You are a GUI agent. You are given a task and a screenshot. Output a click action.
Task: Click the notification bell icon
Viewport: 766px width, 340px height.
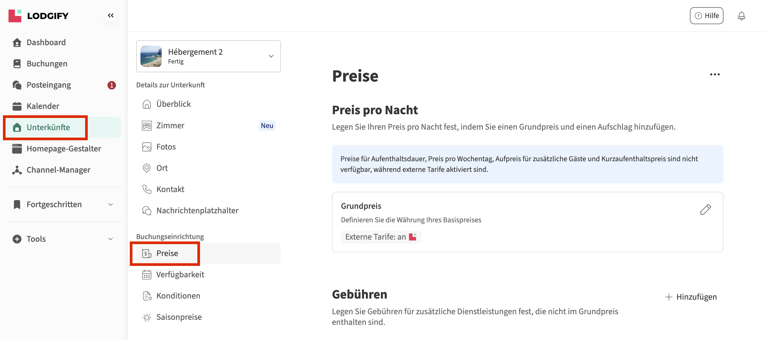(x=741, y=16)
